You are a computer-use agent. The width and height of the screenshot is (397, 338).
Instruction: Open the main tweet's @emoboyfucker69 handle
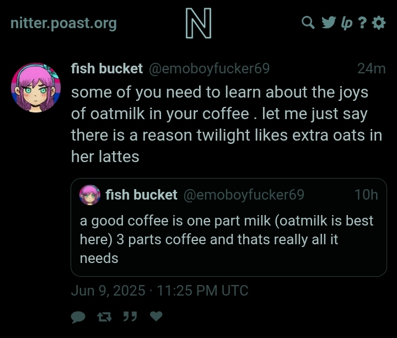point(209,68)
